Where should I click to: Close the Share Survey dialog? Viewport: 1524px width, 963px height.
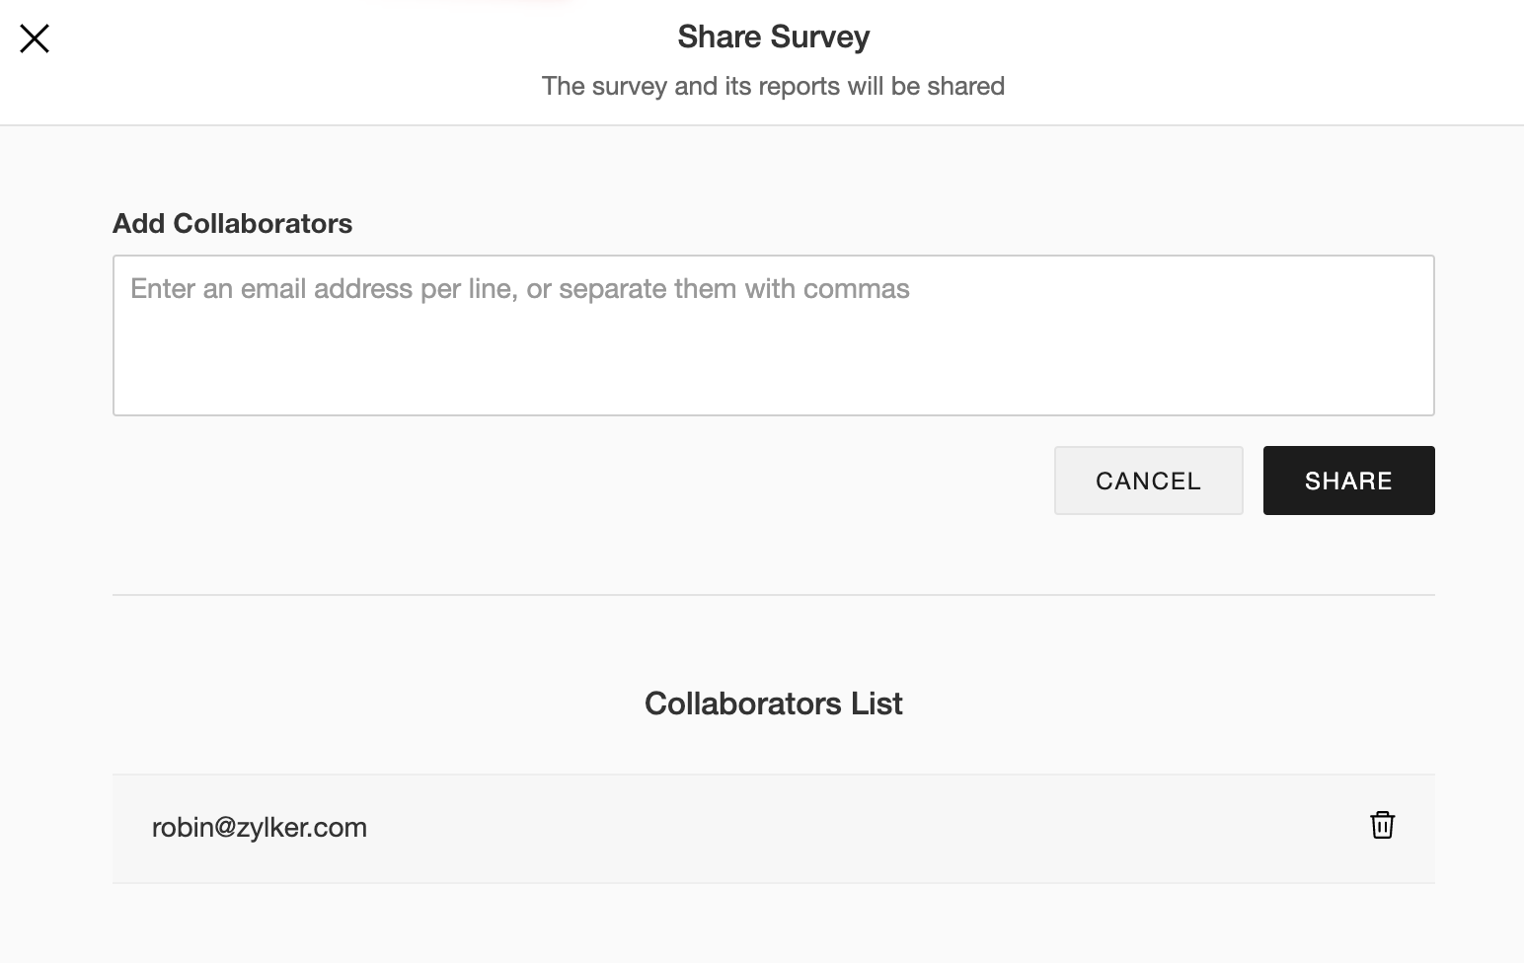tap(35, 38)
